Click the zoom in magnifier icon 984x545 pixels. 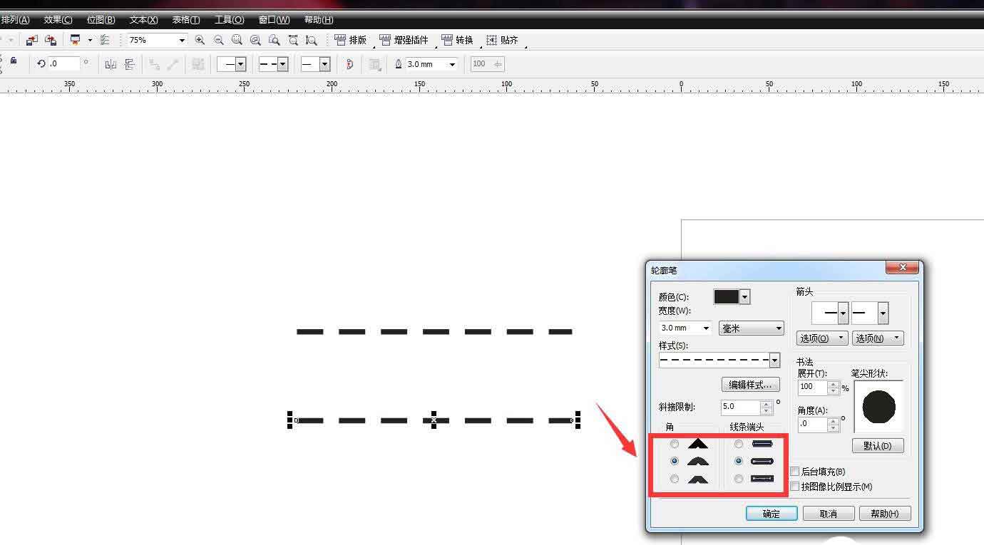coord(200,41)
